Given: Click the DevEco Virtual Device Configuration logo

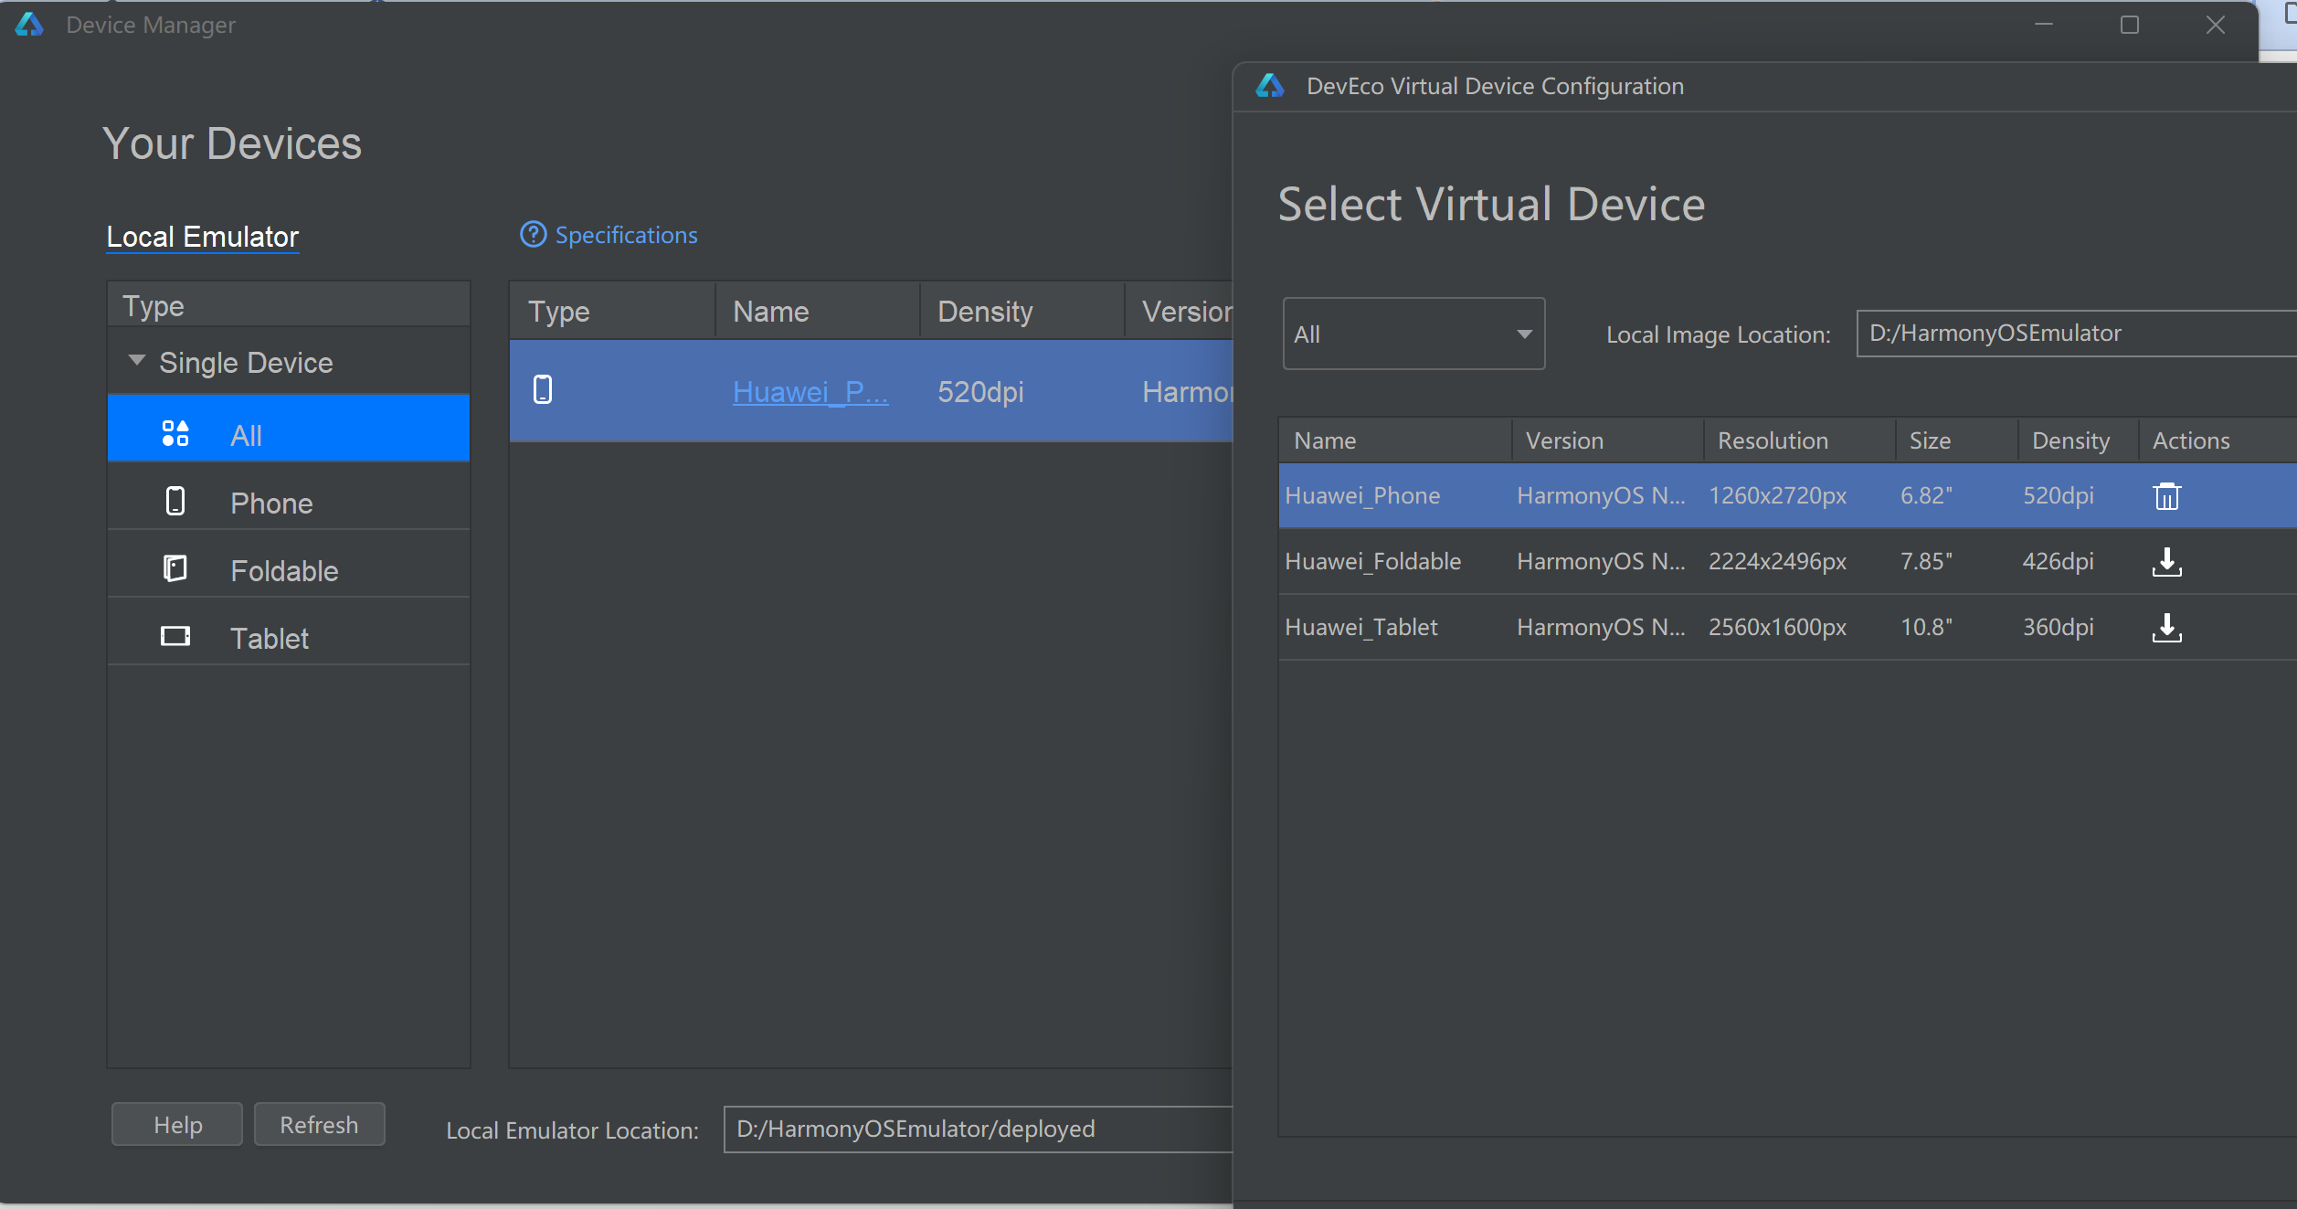Looking at the screenshot, I should [x=1270, y=86].
